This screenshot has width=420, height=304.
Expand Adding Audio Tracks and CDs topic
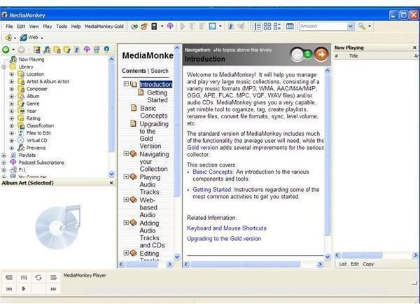(126, 223)
